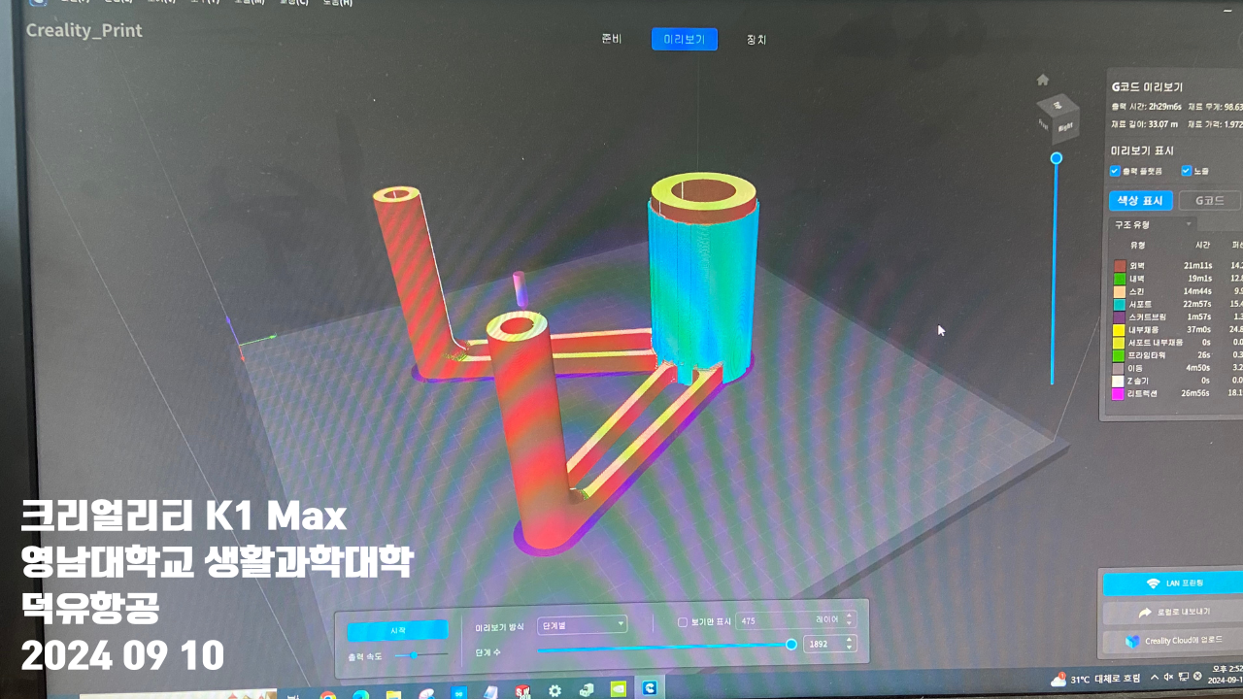Open the Arduino taskbar icon
This screenshot has height=699, width=1243.
coord(458,693)
